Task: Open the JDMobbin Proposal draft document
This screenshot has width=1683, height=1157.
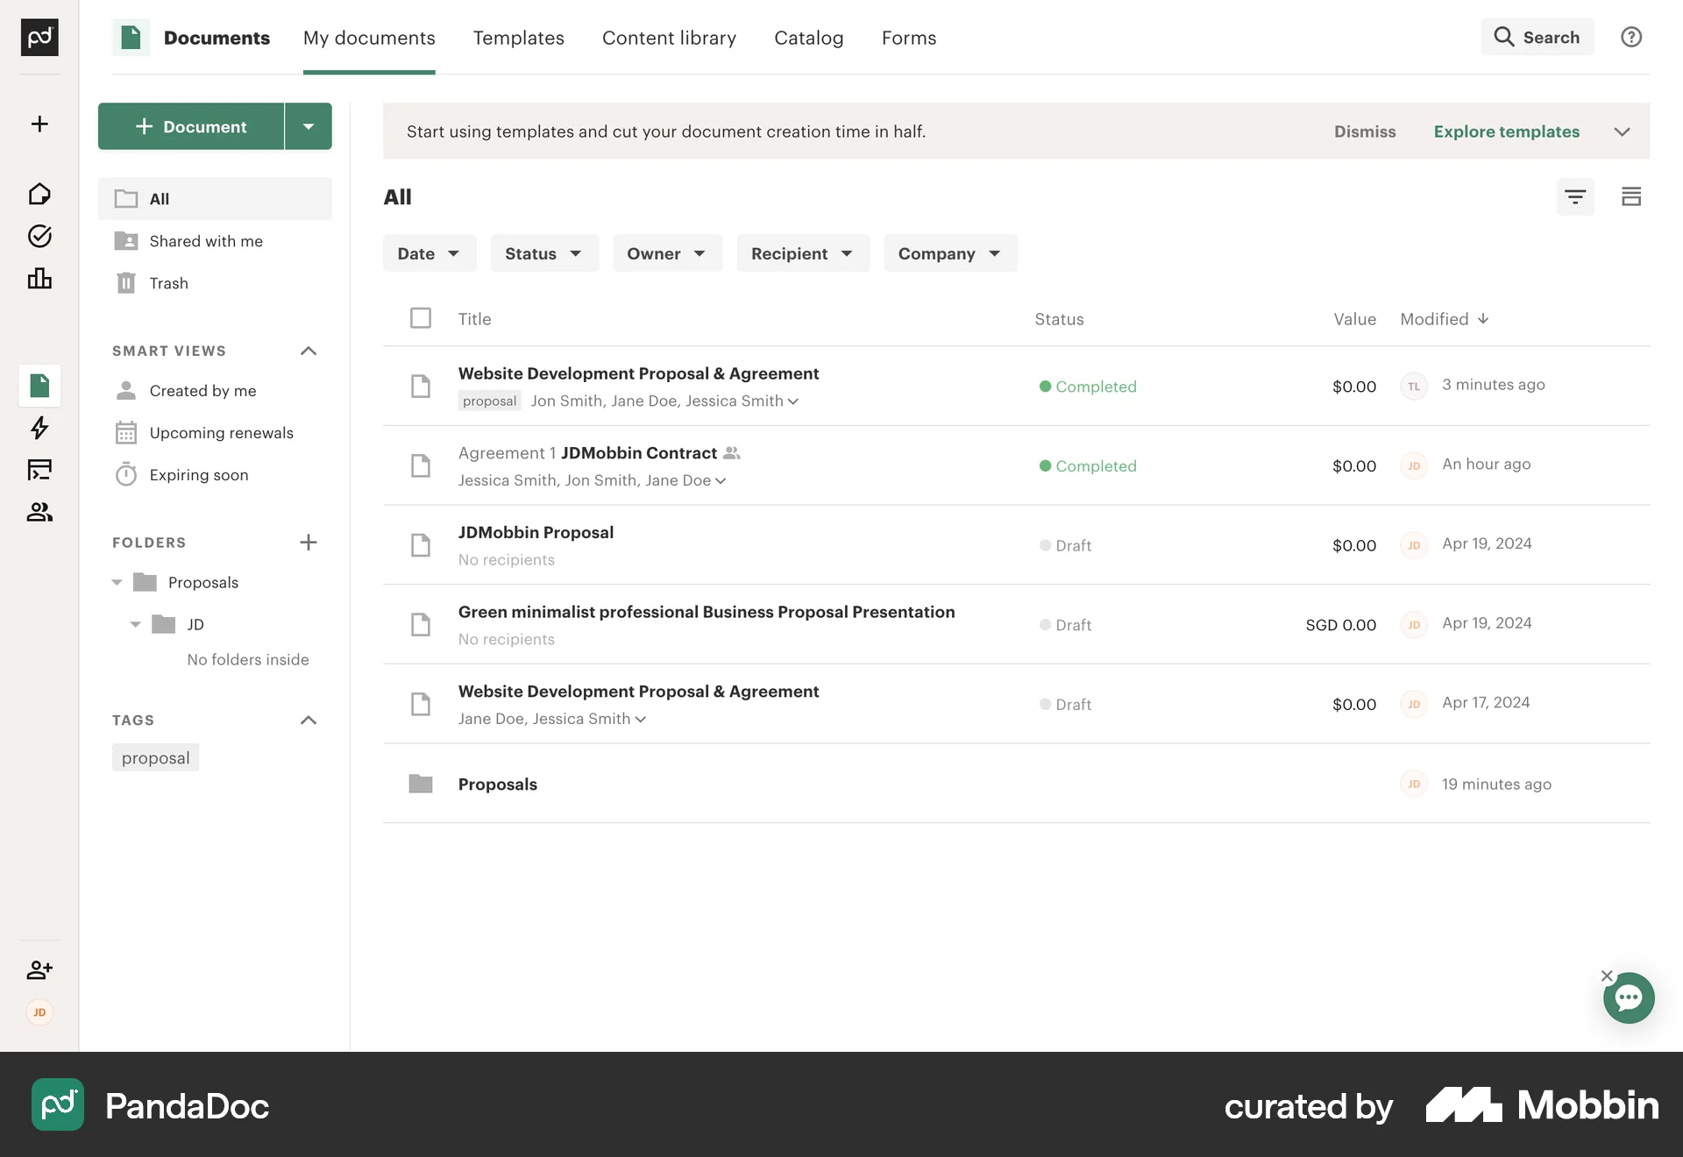Action: click(x=536, y=532)
